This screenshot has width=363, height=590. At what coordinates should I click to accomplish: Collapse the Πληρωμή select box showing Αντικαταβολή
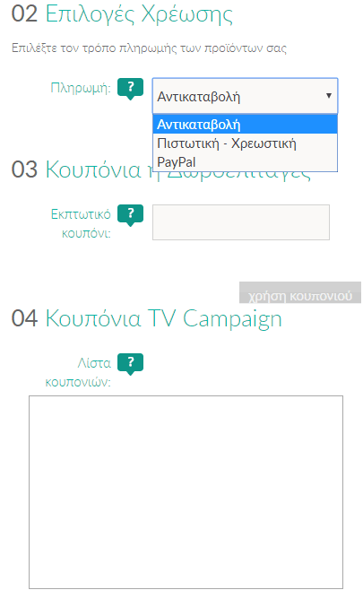(245, 96)
